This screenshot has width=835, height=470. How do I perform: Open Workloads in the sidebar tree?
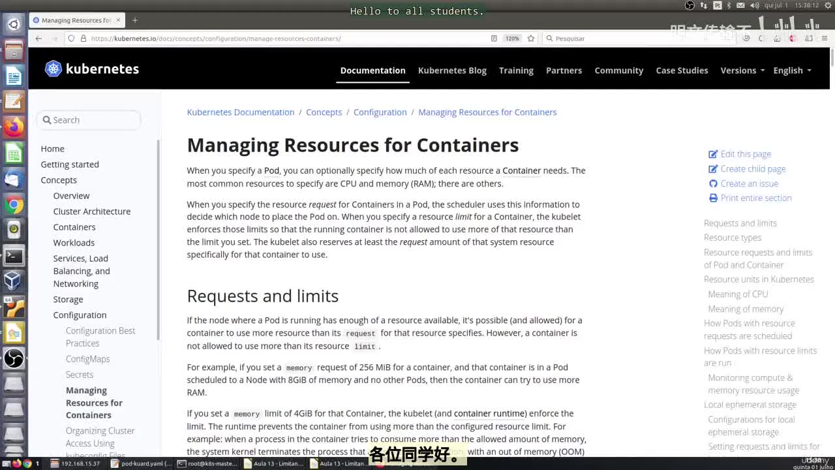click(x=74, y=243)
